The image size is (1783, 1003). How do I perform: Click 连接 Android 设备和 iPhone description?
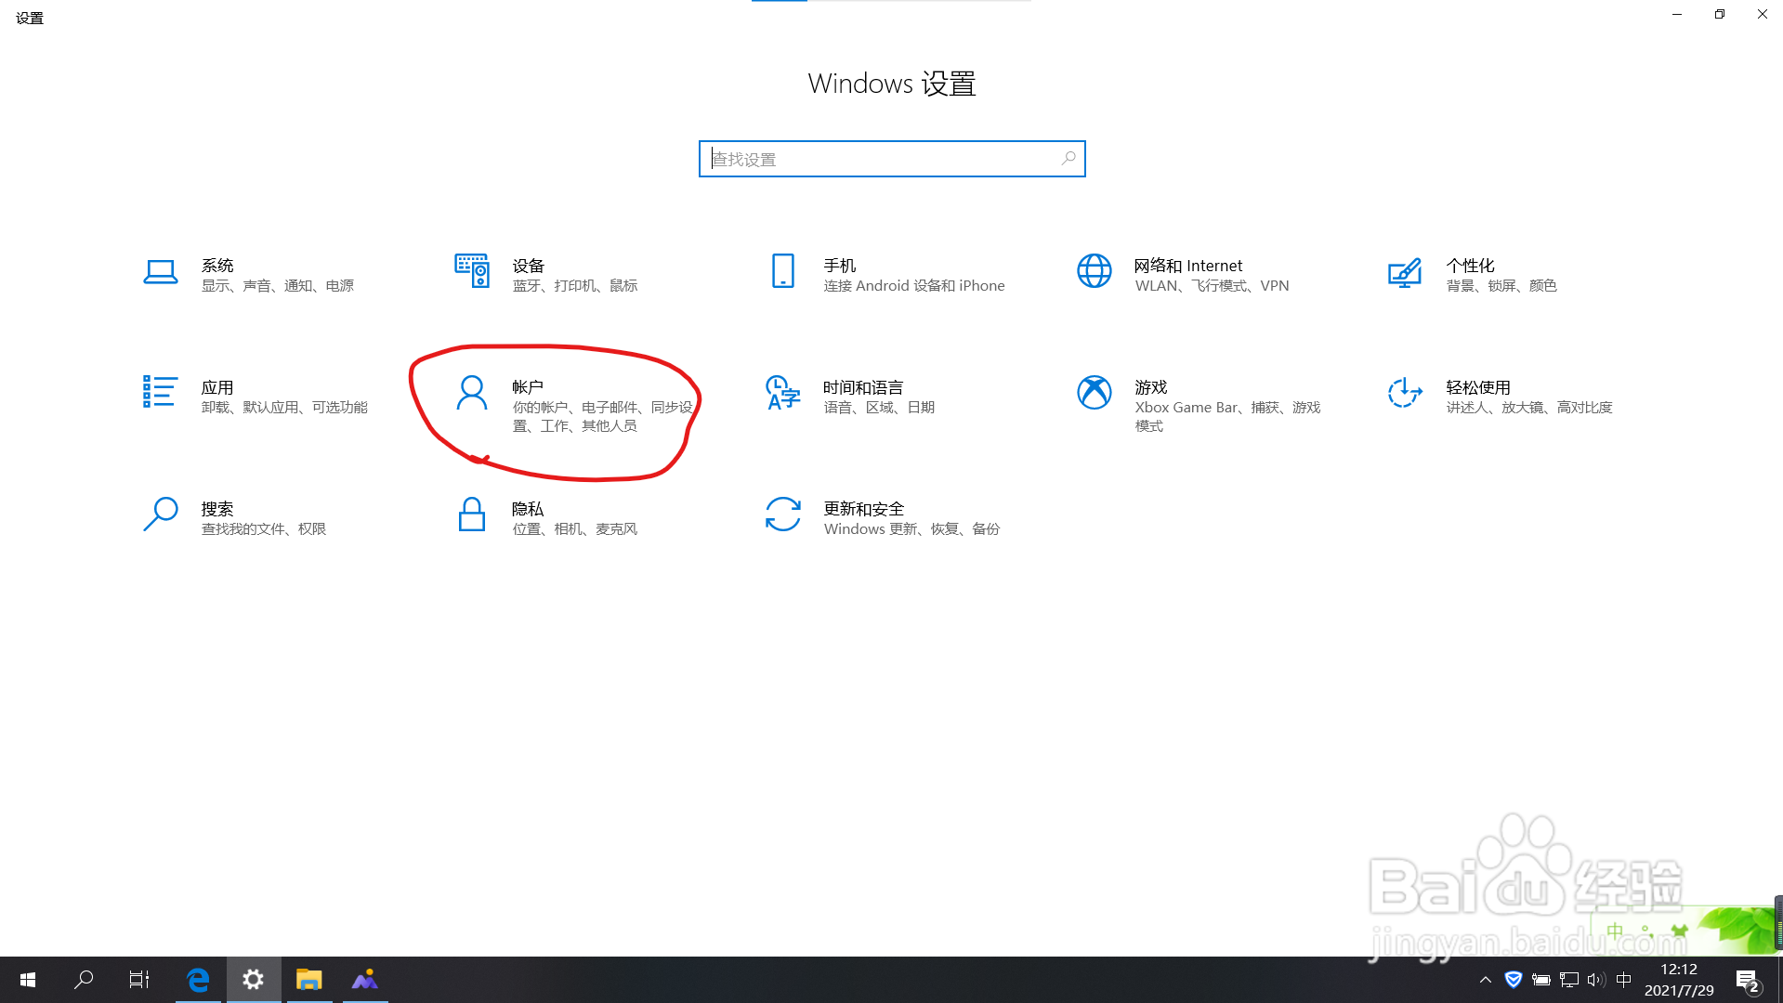point(914,286)
